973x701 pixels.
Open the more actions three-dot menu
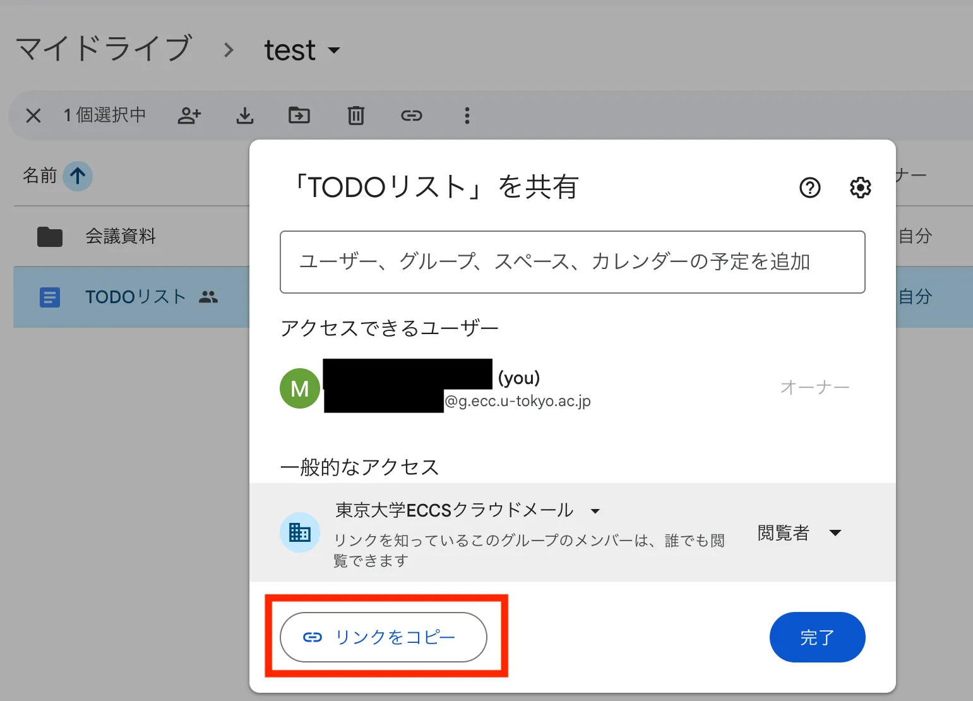pyautogui.click(x=467, y=116)
